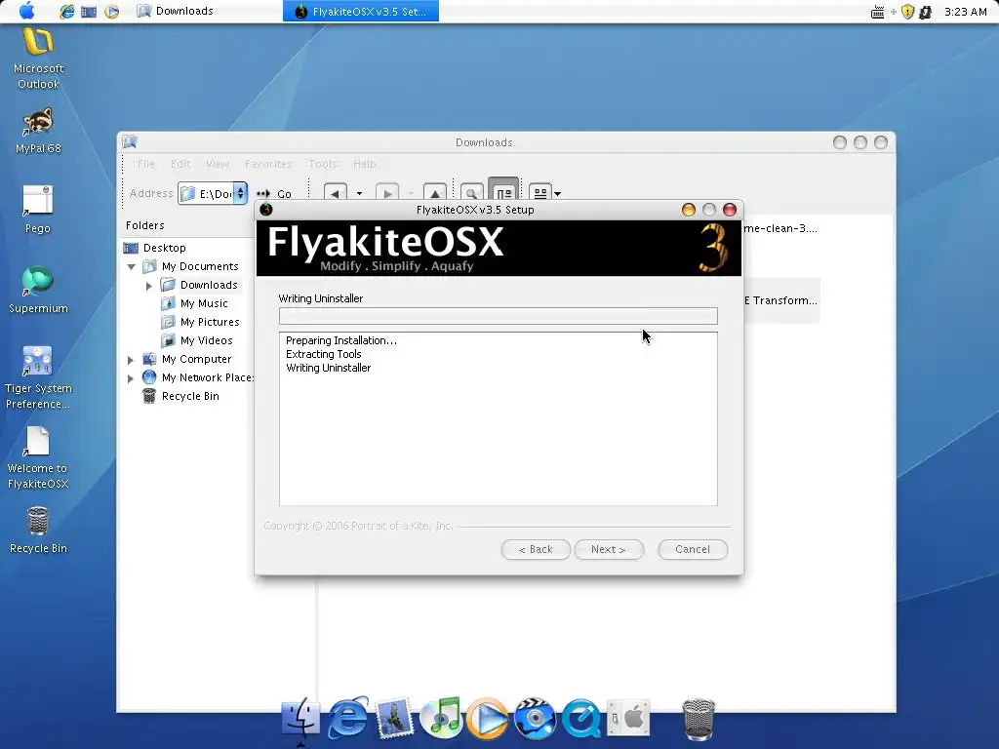Open the Mail stamp dock icon

pyautogui.click(x=394, y=719)
